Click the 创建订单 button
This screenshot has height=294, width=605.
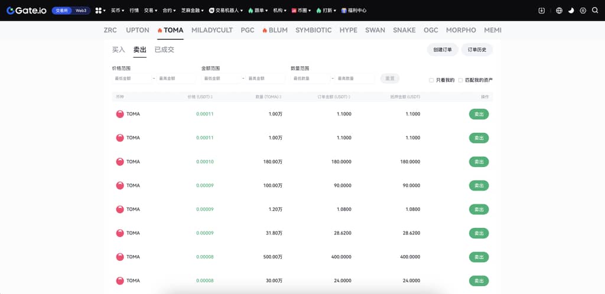442,50
